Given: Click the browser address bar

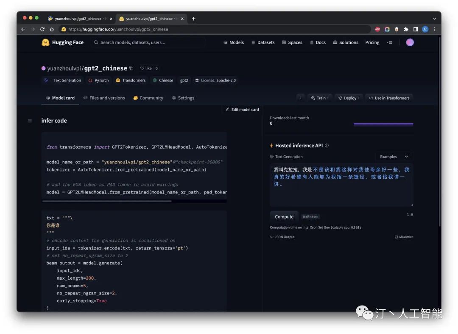Looking at the screenshot, I should [x=215, y=29].
